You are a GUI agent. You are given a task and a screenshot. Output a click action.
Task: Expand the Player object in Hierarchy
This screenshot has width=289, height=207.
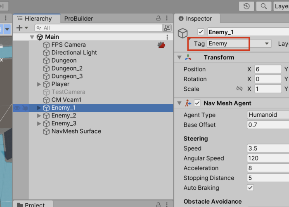coord(39,84)
